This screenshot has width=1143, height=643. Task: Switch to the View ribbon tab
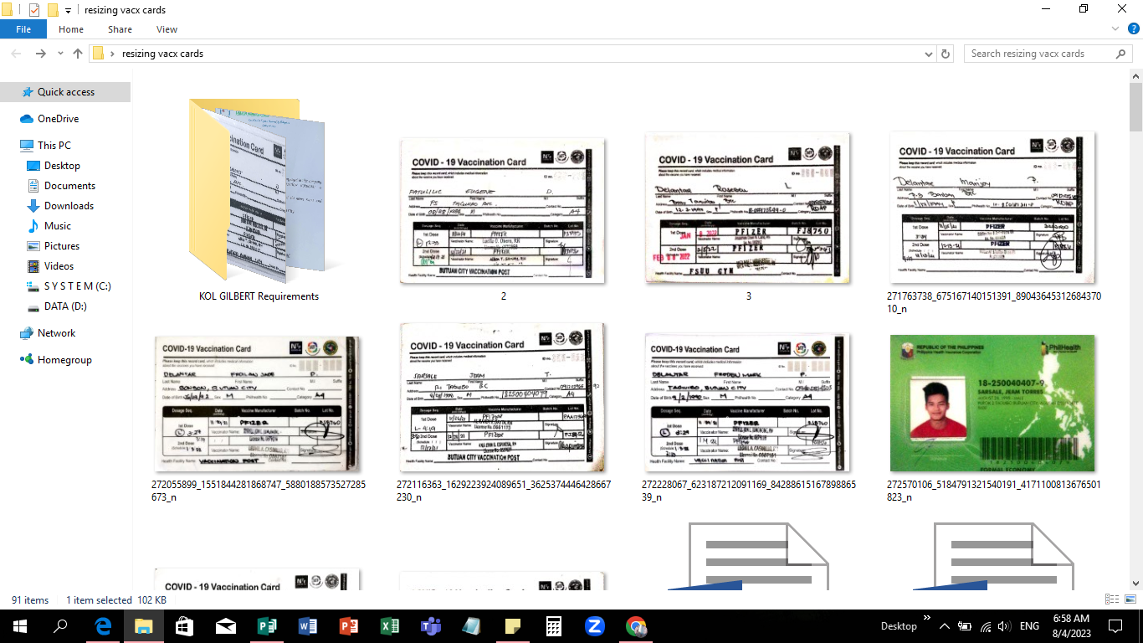click(x=167, y=28)
